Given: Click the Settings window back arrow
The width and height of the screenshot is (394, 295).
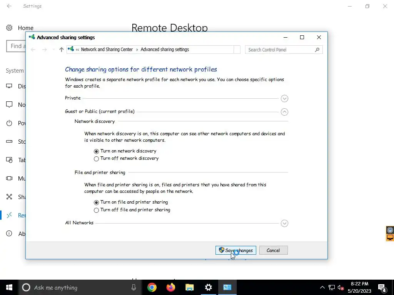Looking at the screenshot, I should (x=9, y=6).
